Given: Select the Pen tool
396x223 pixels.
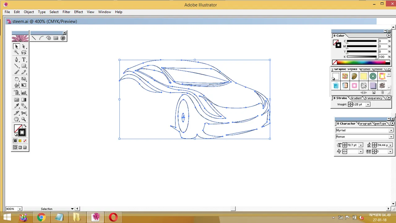Looking at the screenshot, I should tap(16, 60).
